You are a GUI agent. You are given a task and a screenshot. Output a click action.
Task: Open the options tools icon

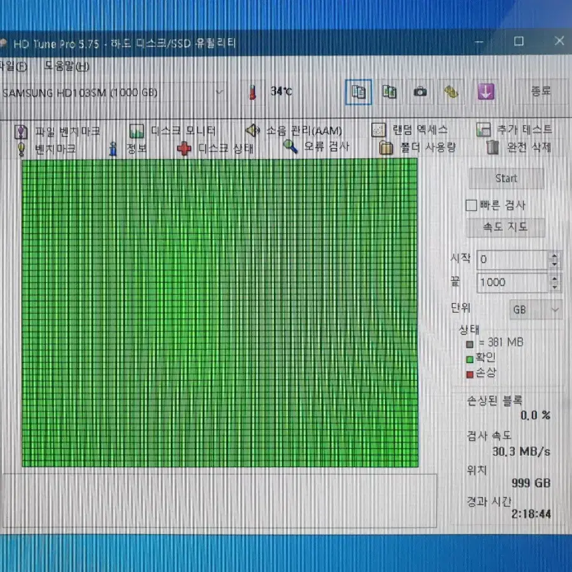pyautogui.click(x=451, y=92)
